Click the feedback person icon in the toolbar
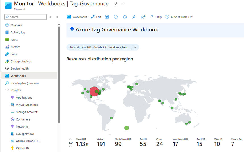This screenshot has height=152, width=244. pyautogui.click(x=143, y=17)
